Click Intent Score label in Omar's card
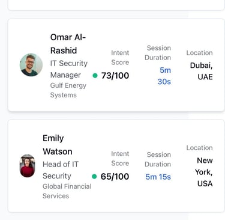Viewport: 225px width, 220px height. 120,58
